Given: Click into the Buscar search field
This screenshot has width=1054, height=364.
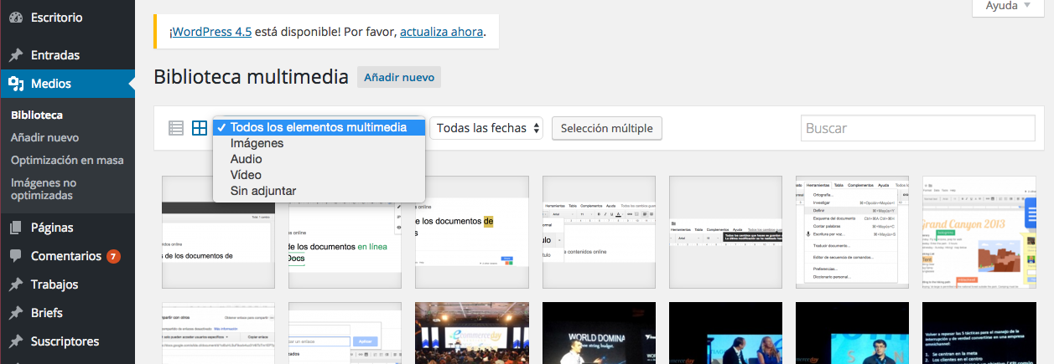Looking at the screenshot, I should (918, 128).
